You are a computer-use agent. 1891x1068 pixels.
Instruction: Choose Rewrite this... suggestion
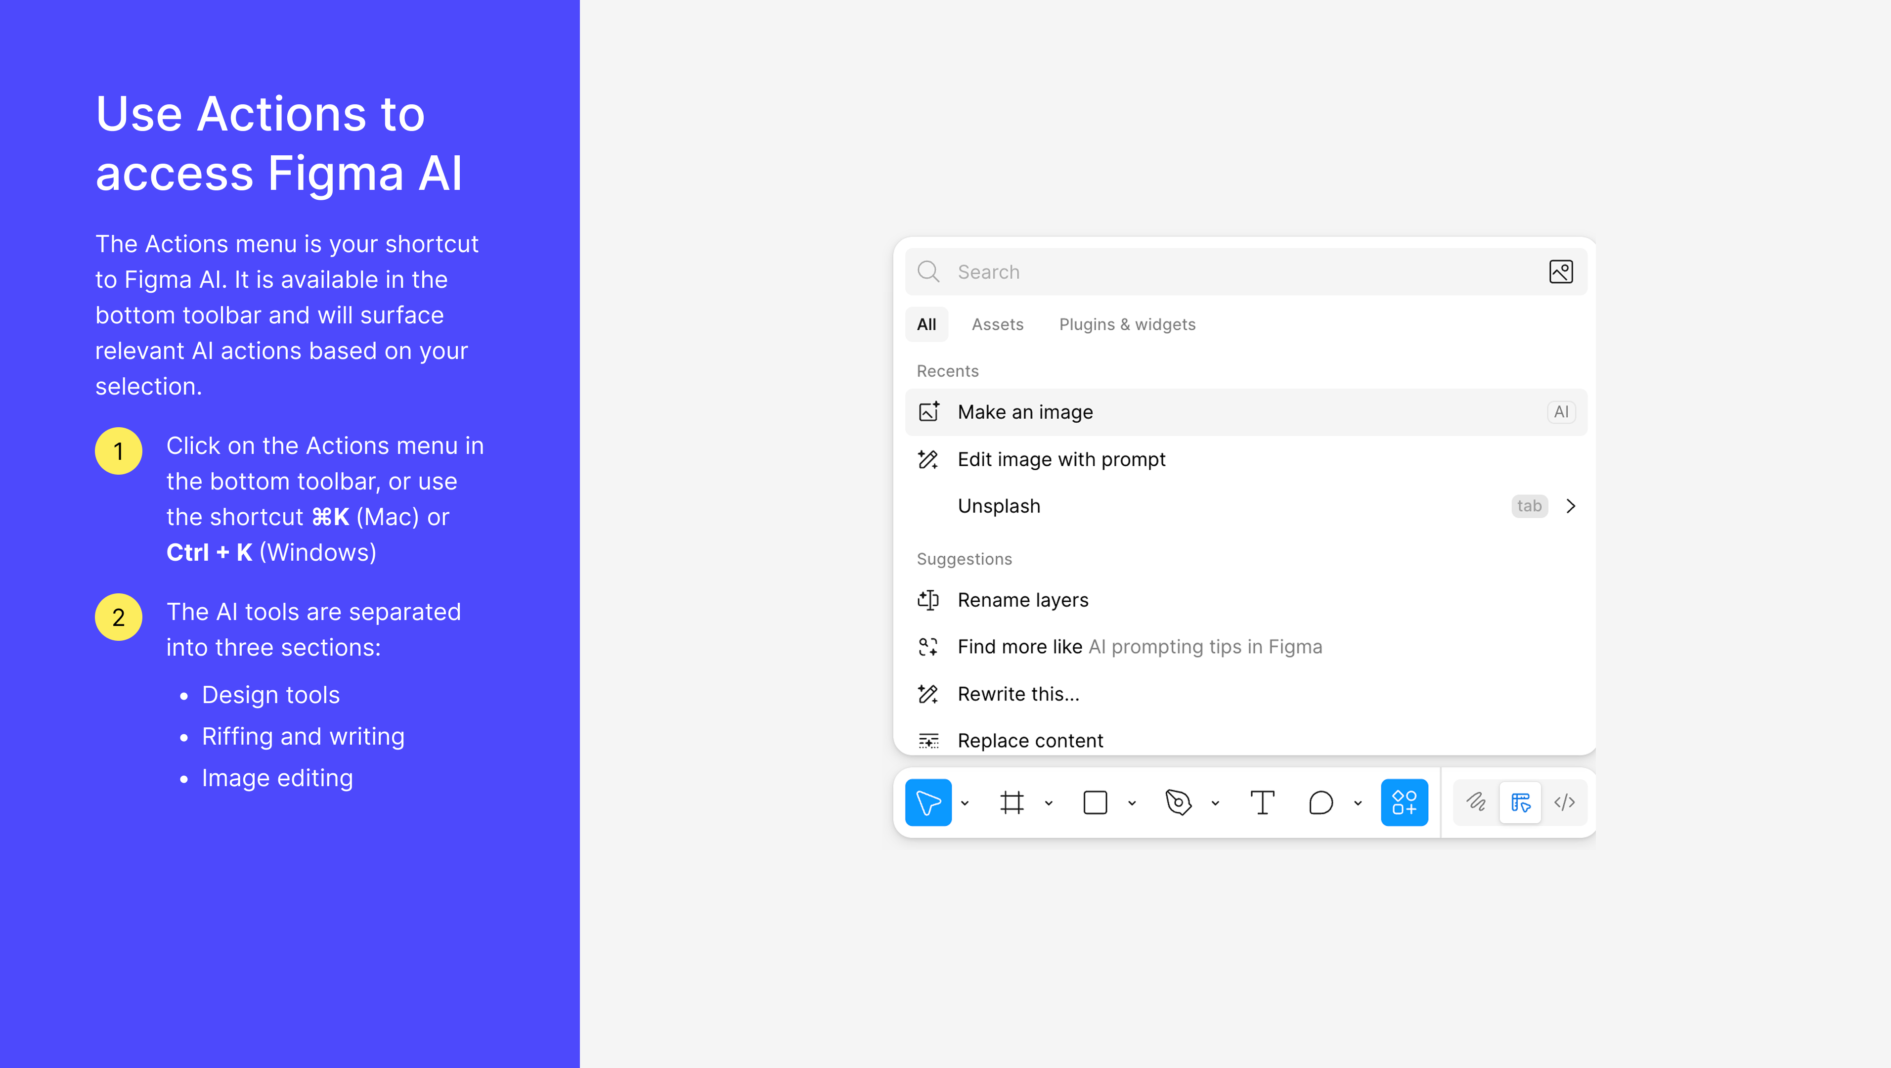pyautogui.click(x=1246, y=694)
